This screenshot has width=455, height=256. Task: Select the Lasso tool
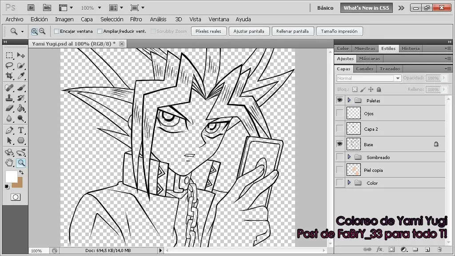pyautogui.click(x=9, y=66)
